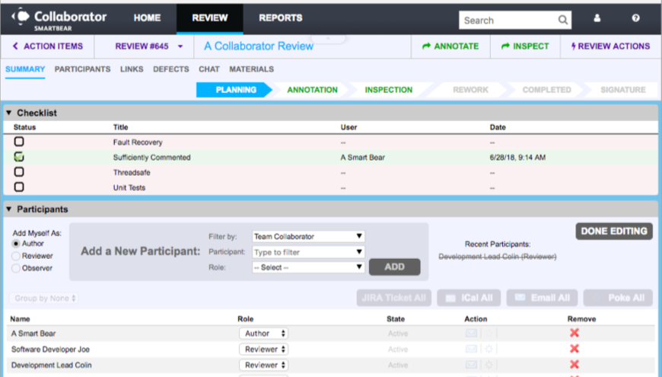Click email icon for Development Lead Colin

click(x=471, y=365)
